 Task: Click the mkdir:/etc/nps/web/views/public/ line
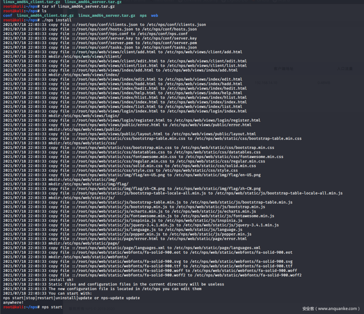click(x=62, y=129)
